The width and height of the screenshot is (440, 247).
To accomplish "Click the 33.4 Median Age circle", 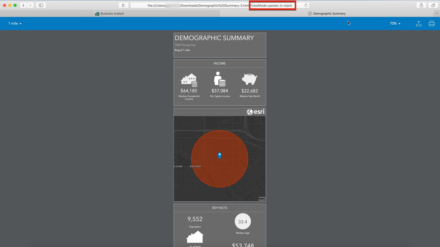I will pyautogui.click(x=243, y=222).
